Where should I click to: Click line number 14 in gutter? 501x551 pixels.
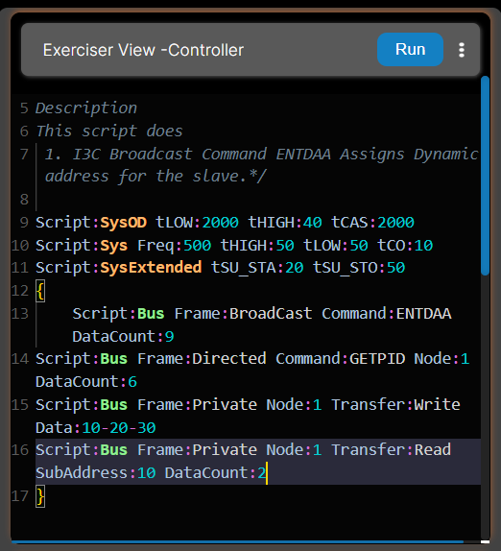coord(19,359)
